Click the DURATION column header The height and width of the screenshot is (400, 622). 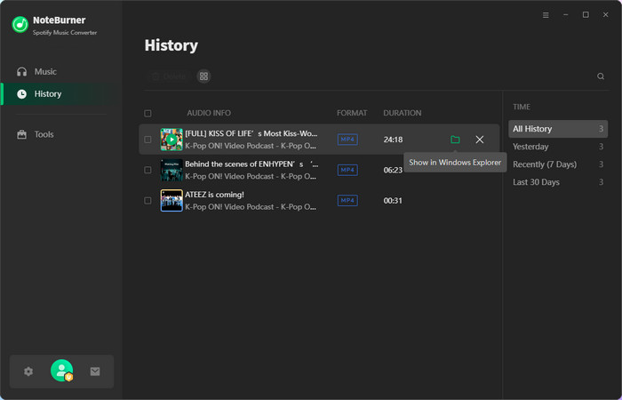pyautogui.click(x=403, y=113)
